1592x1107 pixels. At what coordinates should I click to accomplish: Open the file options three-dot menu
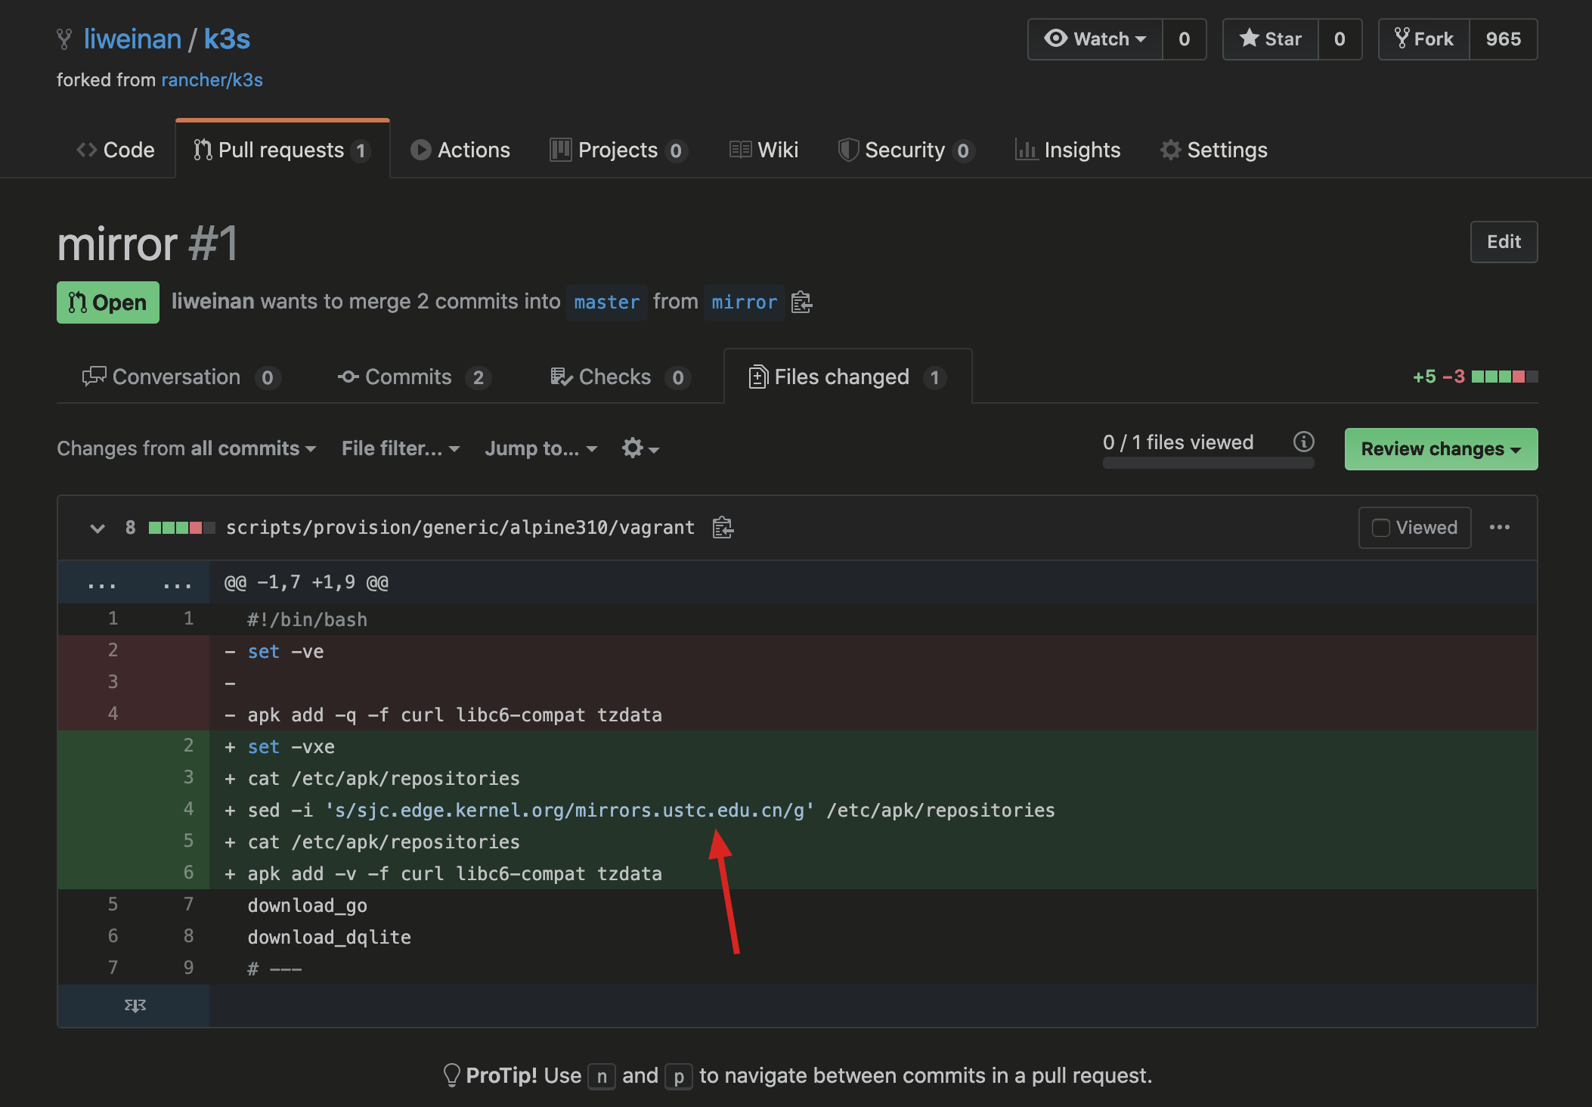(1499, 527)
